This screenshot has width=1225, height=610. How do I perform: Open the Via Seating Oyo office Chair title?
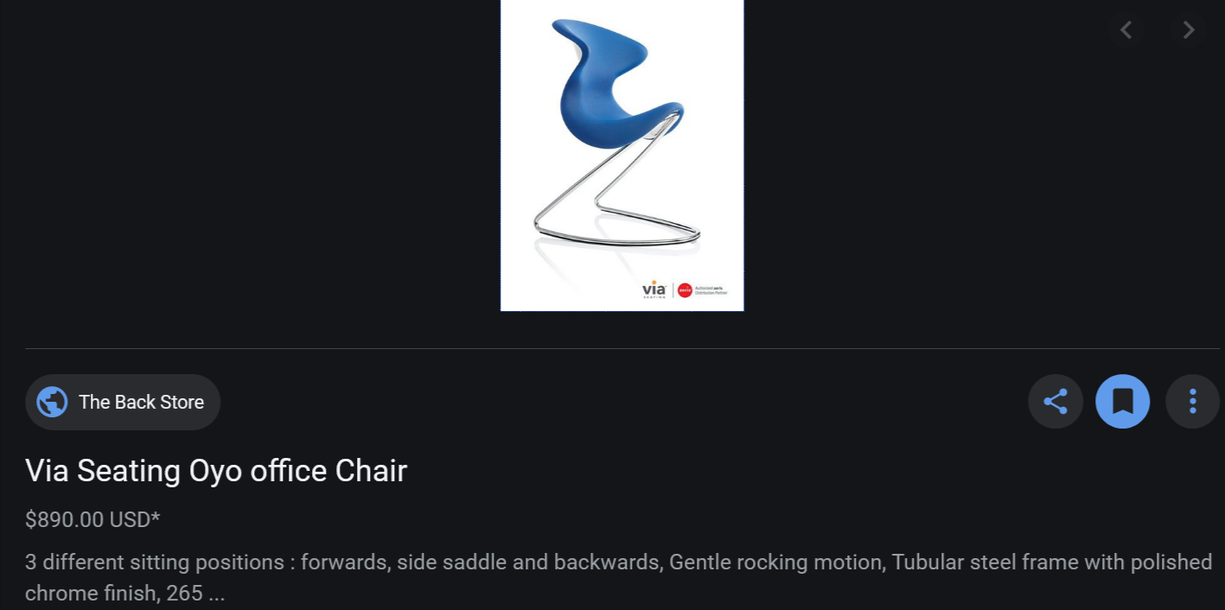click(x=216, y=471)
